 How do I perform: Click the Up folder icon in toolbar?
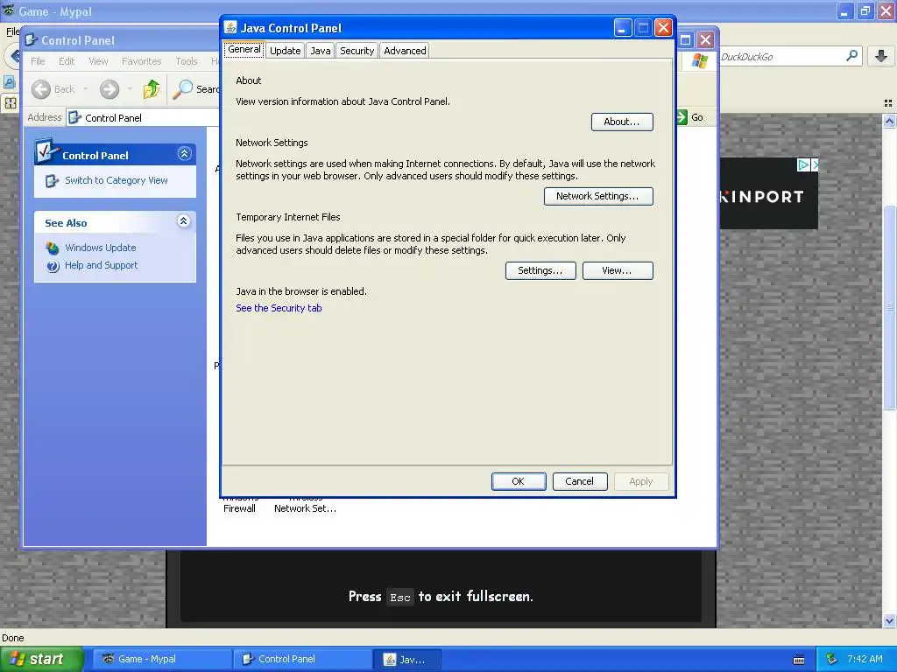pyautogui.click(x=152, y=89)
